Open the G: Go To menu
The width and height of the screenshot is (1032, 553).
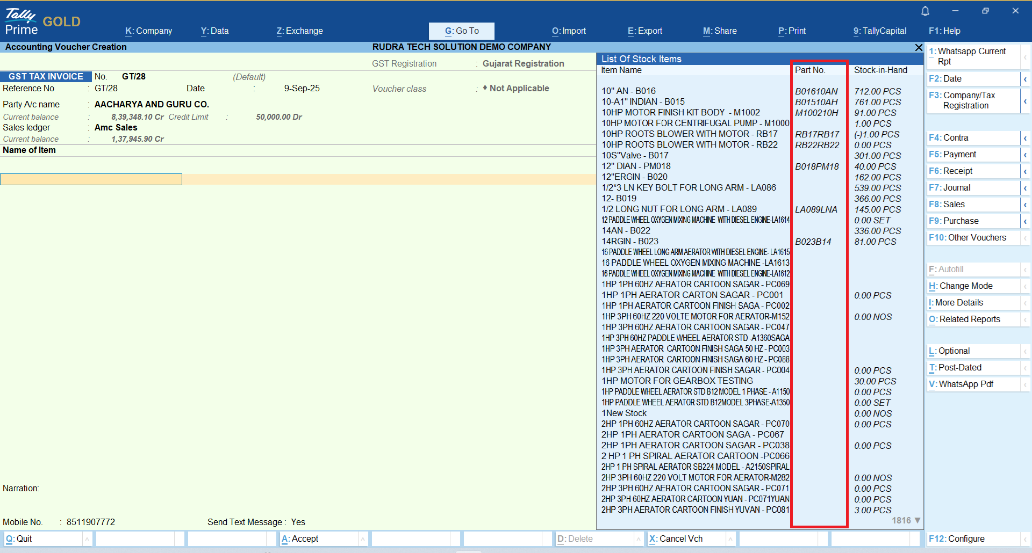[461, 31]
